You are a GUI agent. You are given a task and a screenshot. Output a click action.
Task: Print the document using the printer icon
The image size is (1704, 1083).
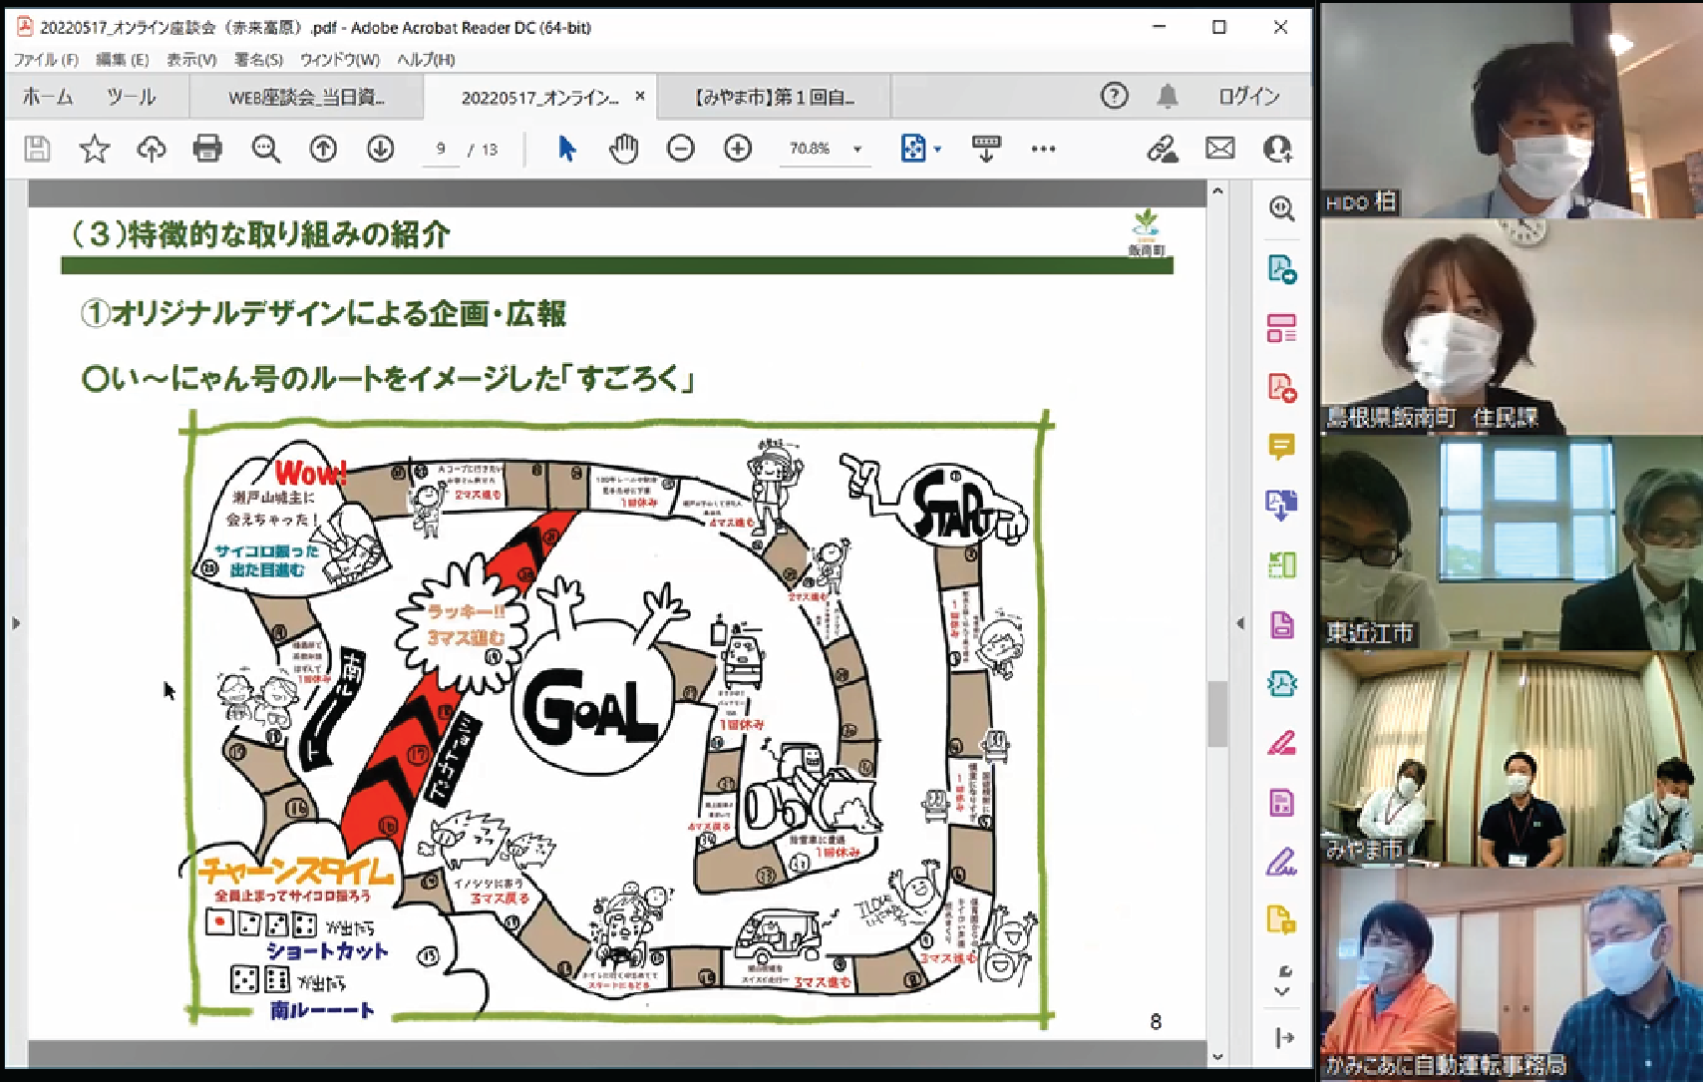(x=207, y=150)
